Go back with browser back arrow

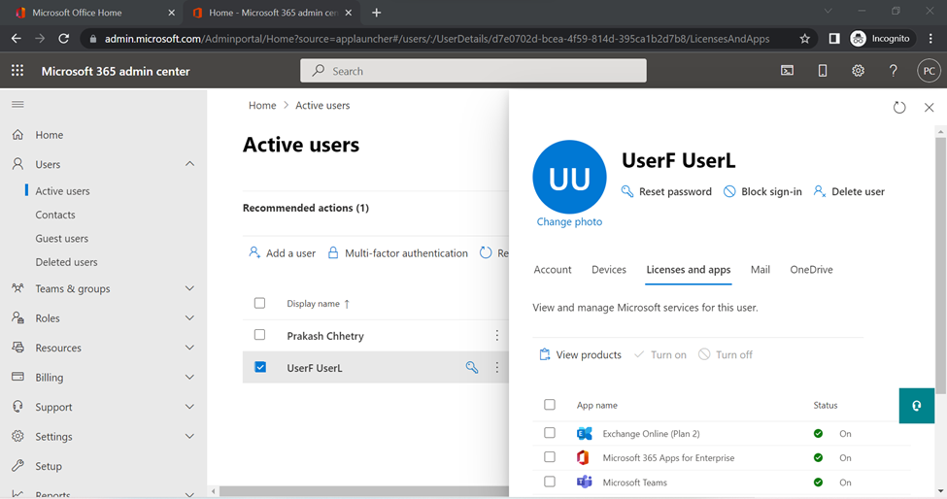(x=17, y=39)
